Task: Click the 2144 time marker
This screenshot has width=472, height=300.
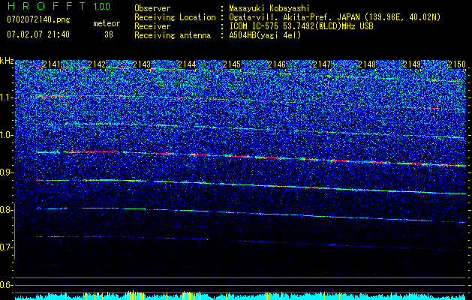Action: point(187,64)
